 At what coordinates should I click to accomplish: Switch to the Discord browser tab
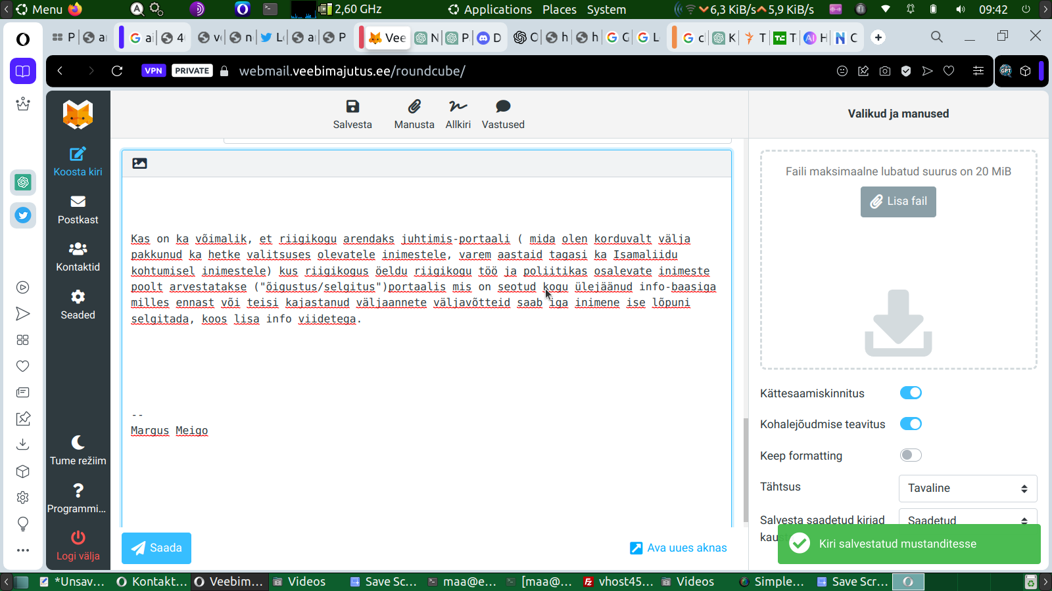click(x=489, y=37)
